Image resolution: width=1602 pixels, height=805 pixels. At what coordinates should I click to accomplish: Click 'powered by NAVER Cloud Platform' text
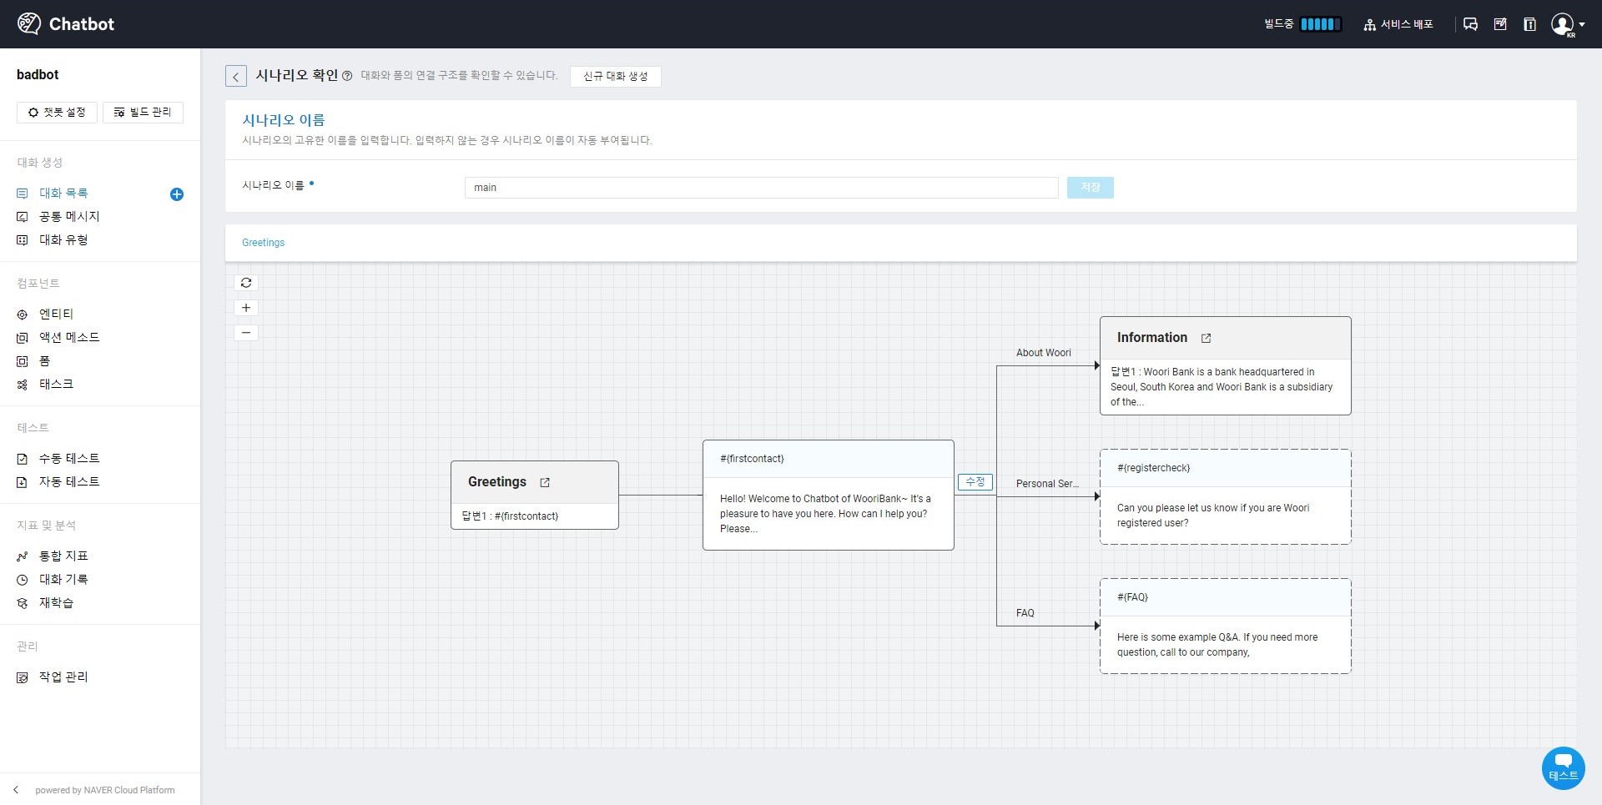(x=105, y=790)
